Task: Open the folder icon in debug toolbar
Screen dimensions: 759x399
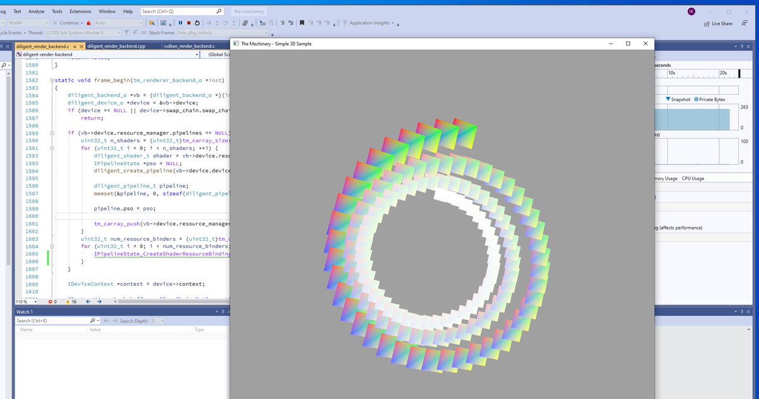Action: tap(152, 23)
